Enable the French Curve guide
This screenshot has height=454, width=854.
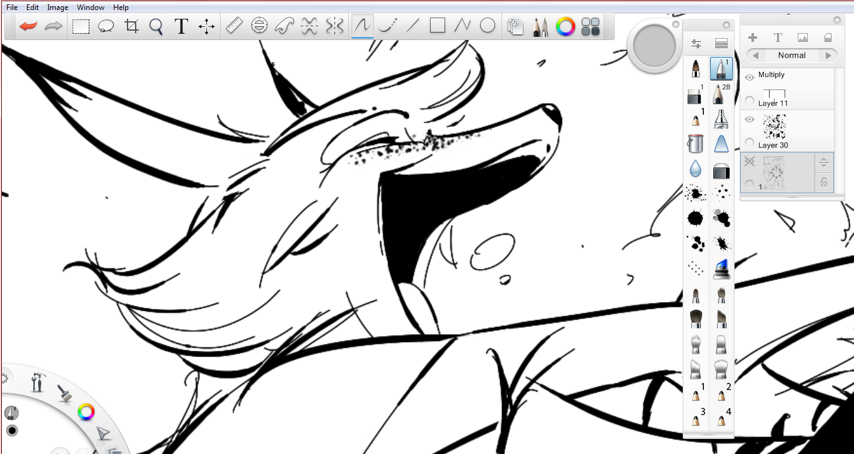(x=284, y=26)
